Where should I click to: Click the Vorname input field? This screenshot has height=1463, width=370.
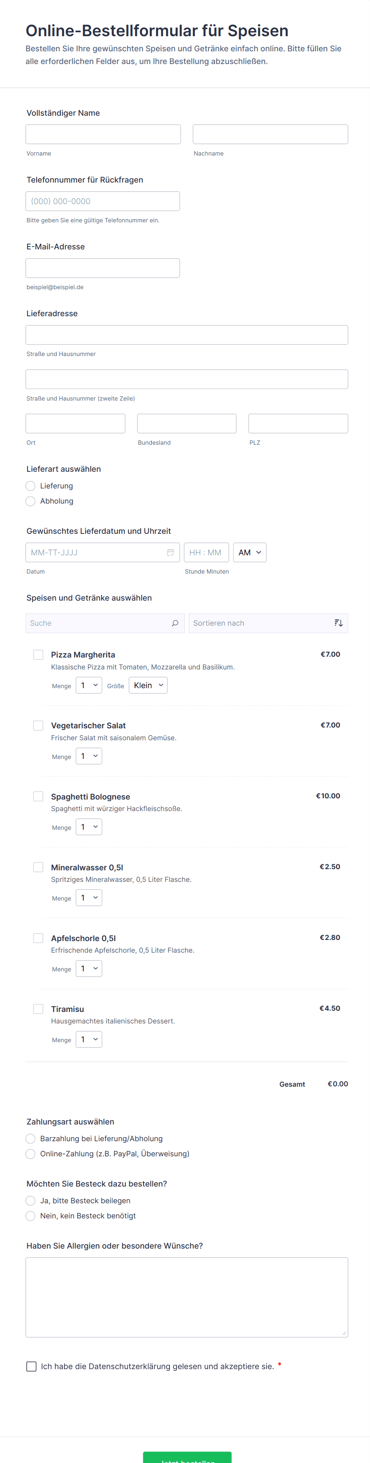103,134
